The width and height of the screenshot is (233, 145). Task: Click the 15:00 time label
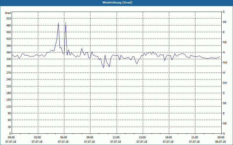[x=143, y=137]
